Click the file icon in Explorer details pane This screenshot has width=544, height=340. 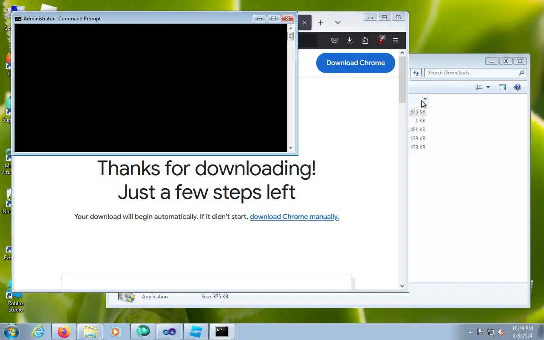(x=127, y=297)
